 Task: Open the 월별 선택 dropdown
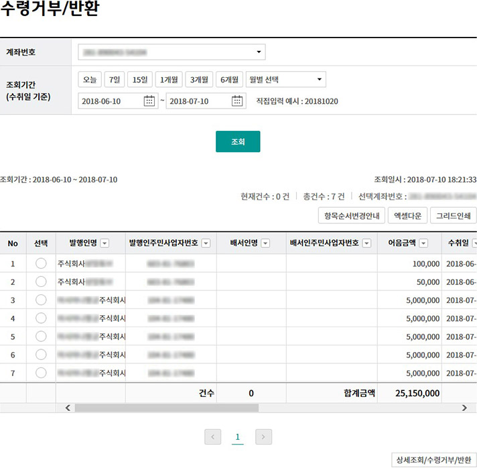click(286, 80)
